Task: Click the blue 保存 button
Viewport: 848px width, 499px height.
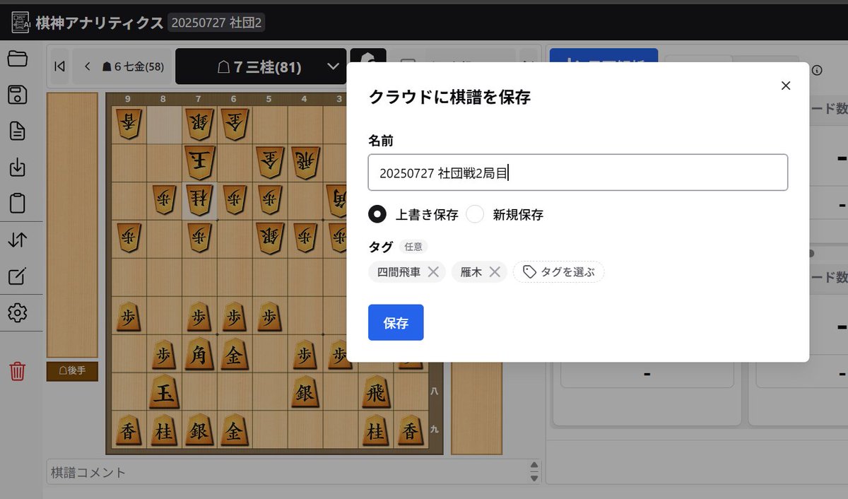Action: (396, 322)
